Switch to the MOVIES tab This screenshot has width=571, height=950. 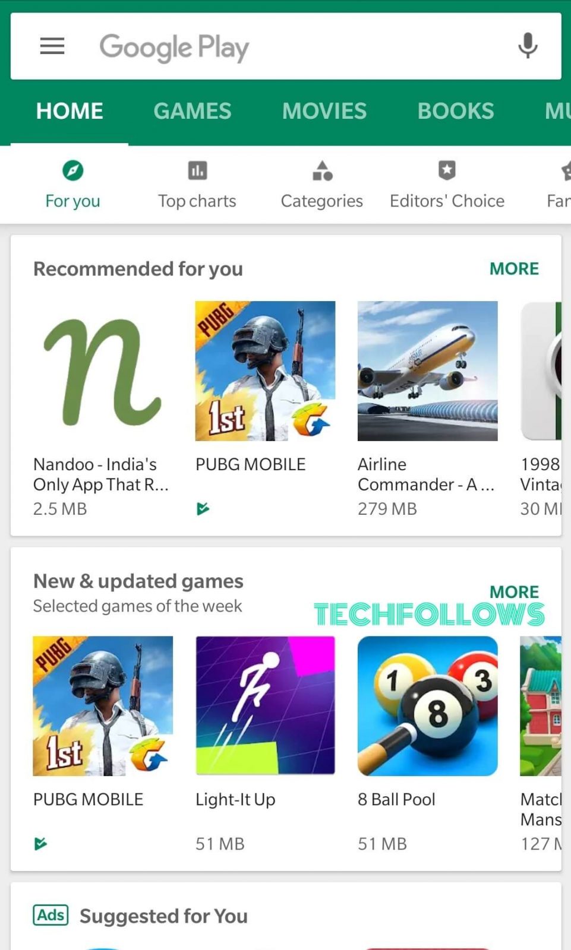324,111
